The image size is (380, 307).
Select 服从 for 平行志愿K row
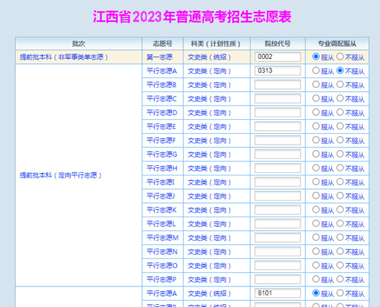click(316, 210)
